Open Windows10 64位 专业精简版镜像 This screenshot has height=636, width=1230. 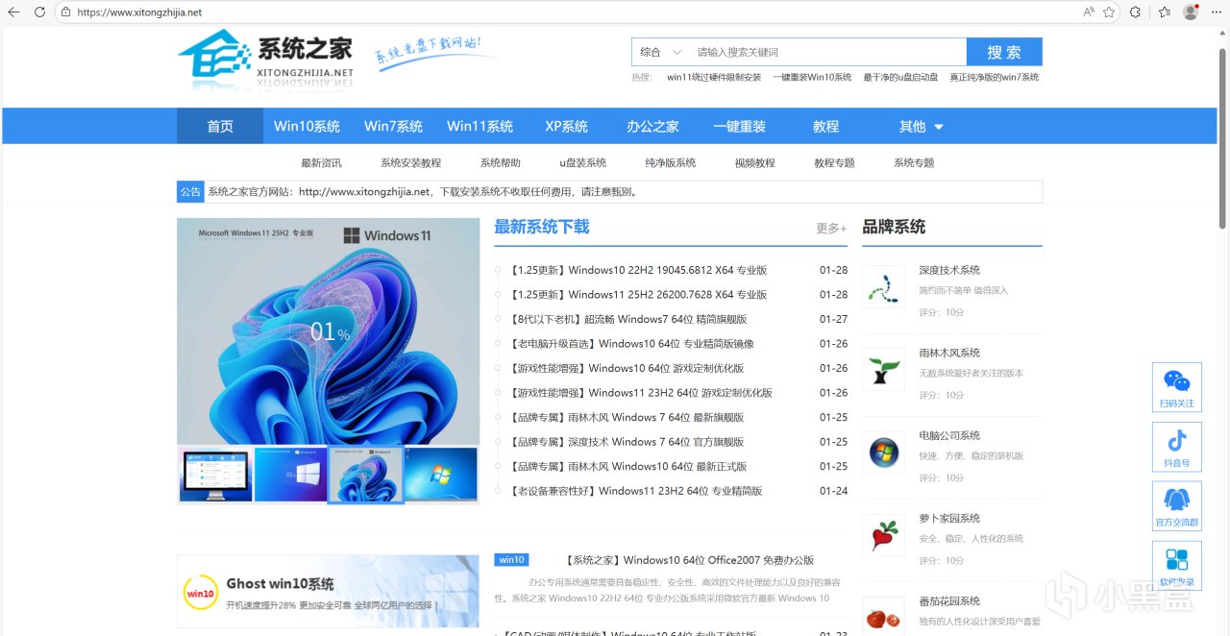pyautogui.click(x=631, y=344)
